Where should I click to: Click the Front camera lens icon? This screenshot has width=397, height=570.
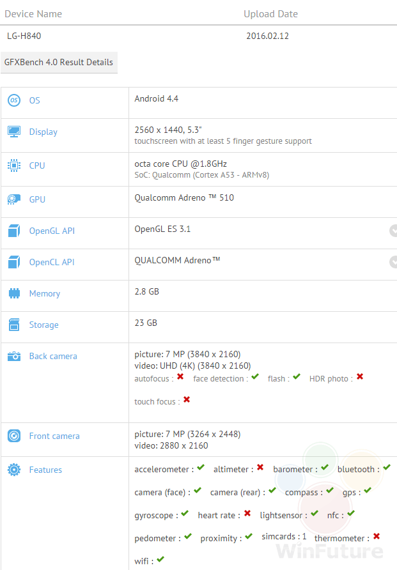[x=14, y=436]
